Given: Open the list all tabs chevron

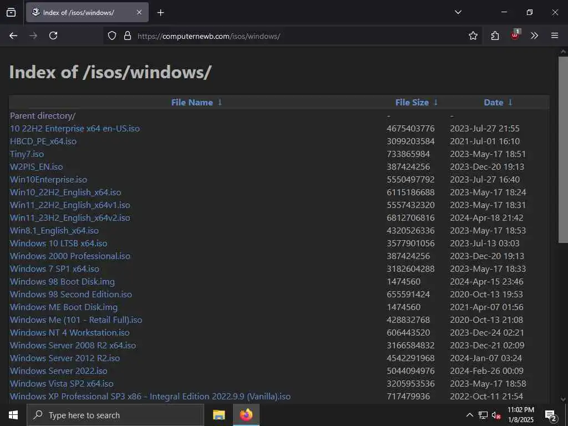Looking at the screenshot, I should [458, 12].
